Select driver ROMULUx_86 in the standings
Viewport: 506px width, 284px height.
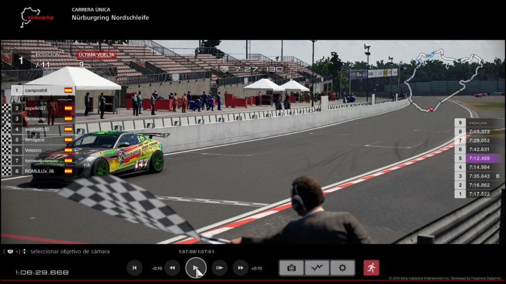click(43, 171)
